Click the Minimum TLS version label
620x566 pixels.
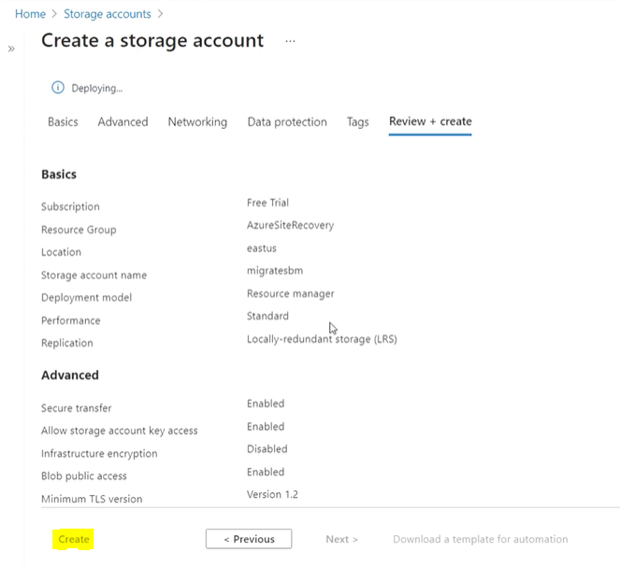coord(92,499)
